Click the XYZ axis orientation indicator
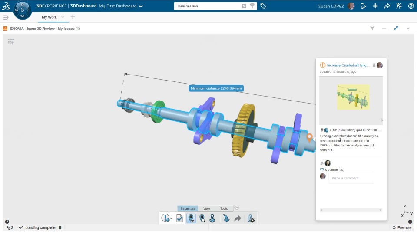417x234 pixels. [407, 211]
